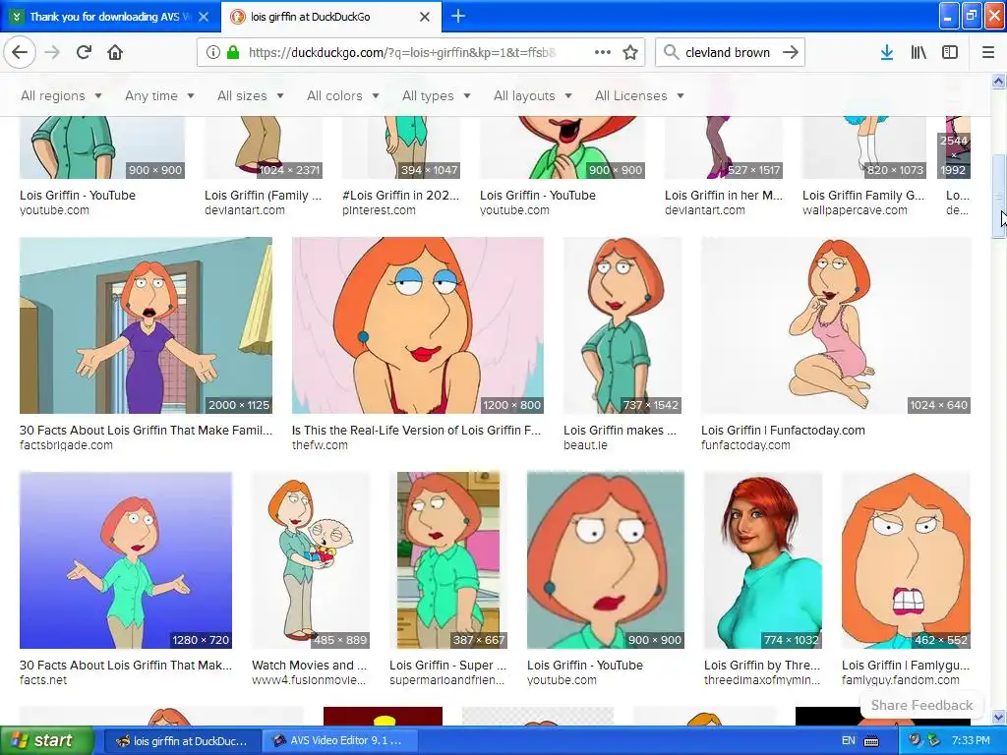1007x755 pixels.
Task: Close the AVS download tab
Action: click(204, 17)
